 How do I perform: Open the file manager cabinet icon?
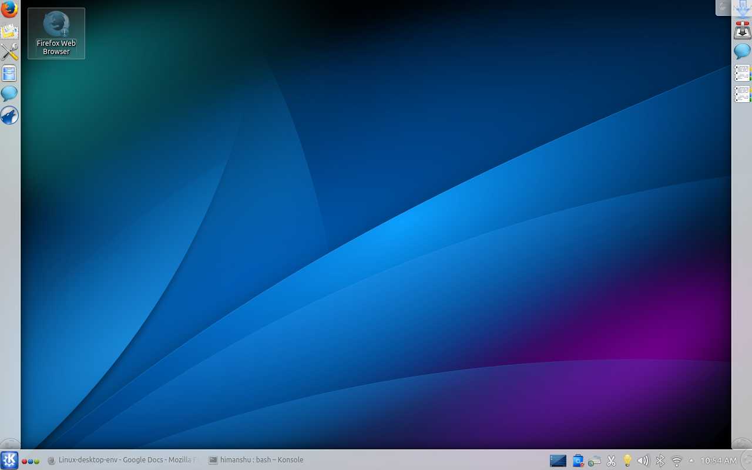[9, 73]
